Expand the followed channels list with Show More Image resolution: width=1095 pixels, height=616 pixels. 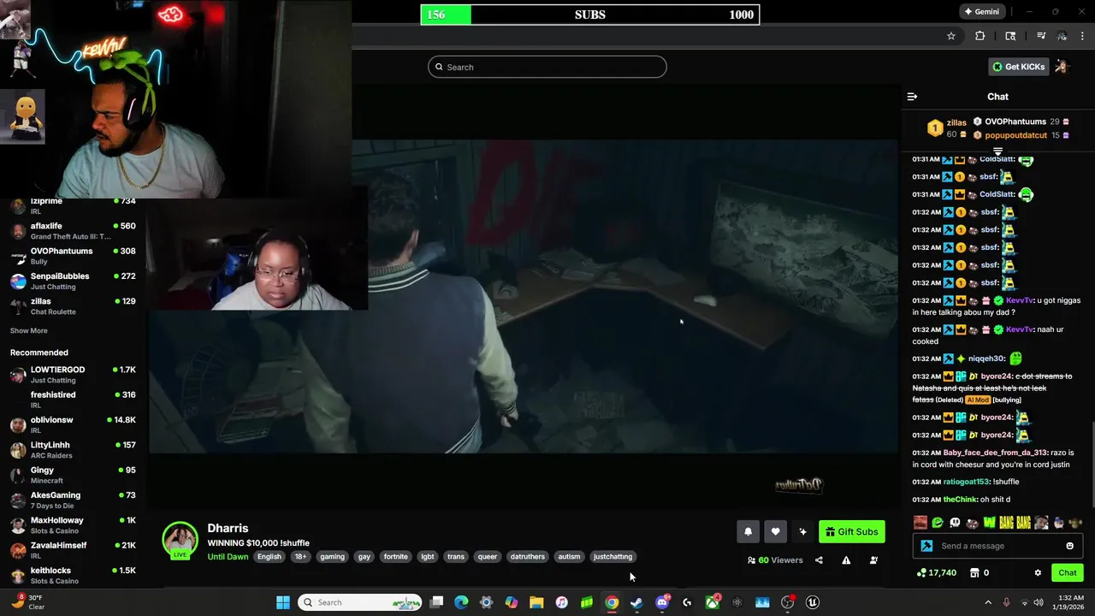click(x=29, y=331)
